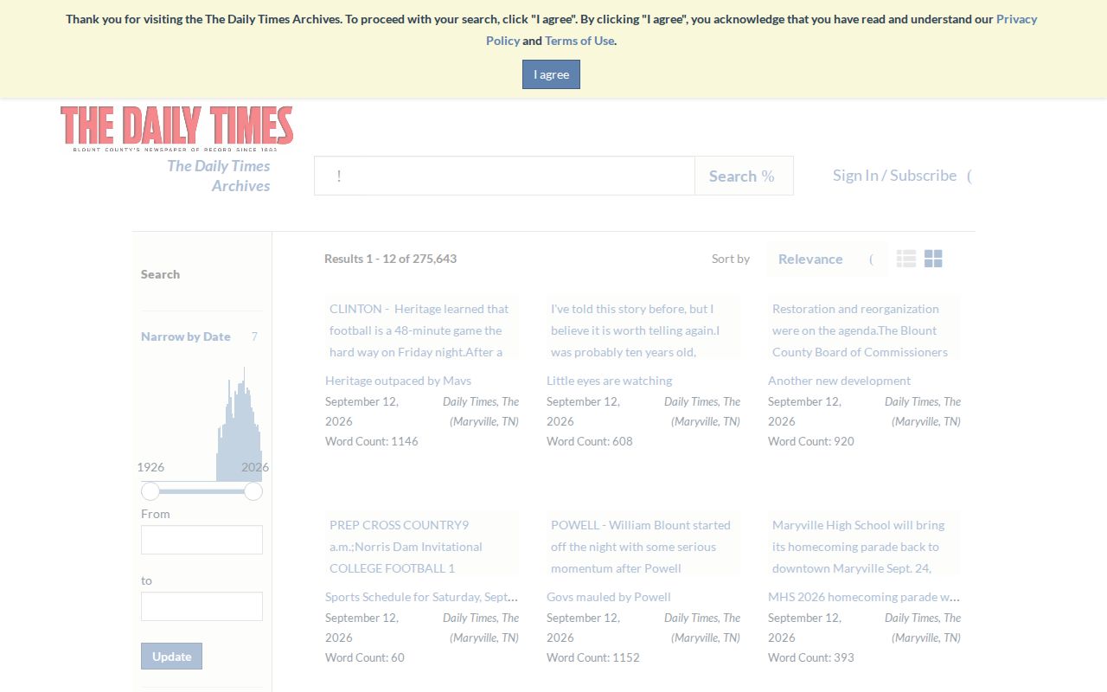Click the "to" date input field
The height and width of the screenshot is (692, 1107).
point(202,606)
